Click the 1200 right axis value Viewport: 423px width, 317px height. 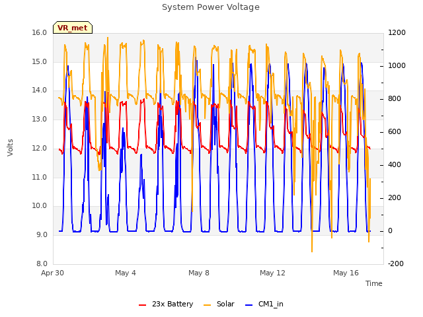(397, 32)
